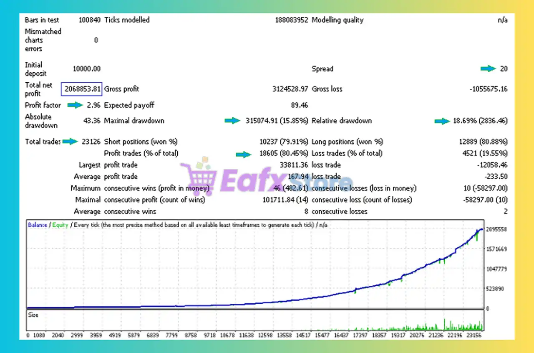The width and height of the screenshot is (534, 353).
Task: Click the Size label in the lower chart panel
Action: point(33,315)
